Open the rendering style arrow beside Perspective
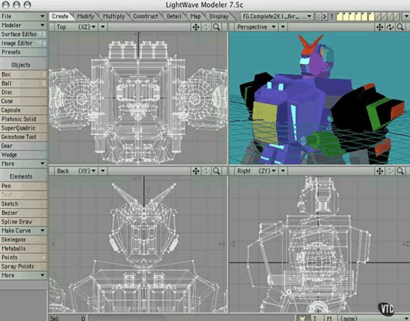410x321 pixels. tap(283, 27)
